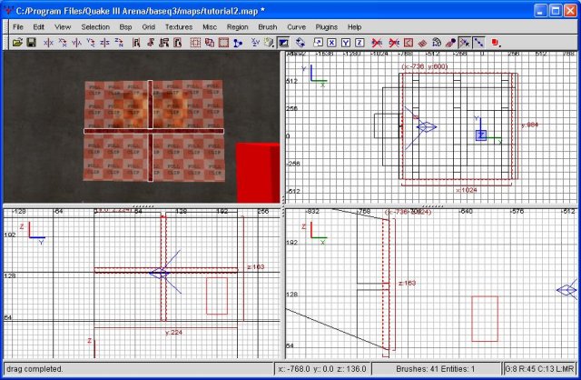Rotate selection around the z-axis
Image resolution: width=581 pixels, height=380 pixels.
coord(119,43)
